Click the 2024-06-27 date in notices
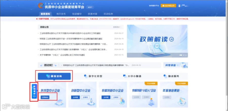 pyautogui.click(x=119, y=33)
